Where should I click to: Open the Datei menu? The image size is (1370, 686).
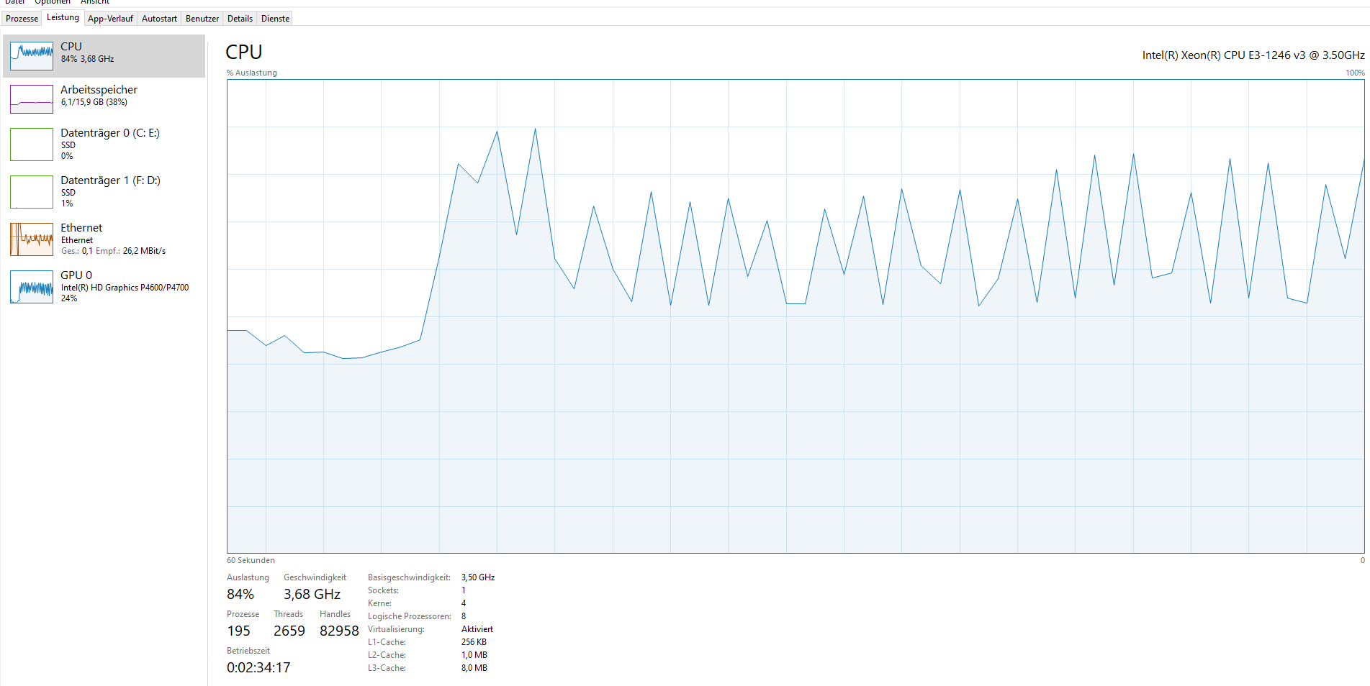pos(15,2)
